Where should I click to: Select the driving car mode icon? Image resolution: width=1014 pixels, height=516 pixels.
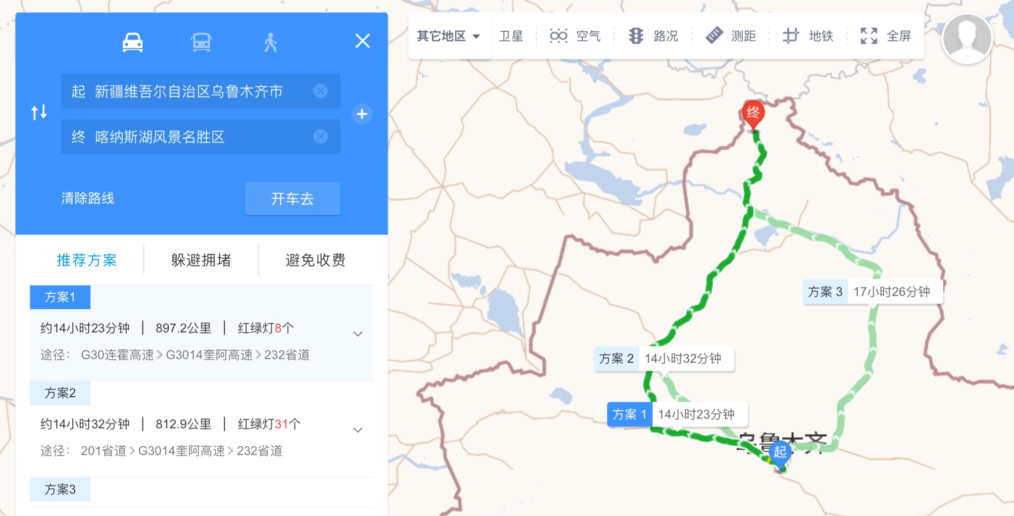133,43
